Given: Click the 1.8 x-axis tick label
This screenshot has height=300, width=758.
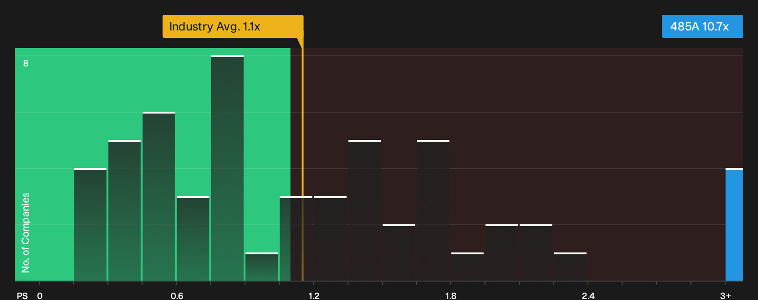Looking at the screenshot, I should (451, 295).
